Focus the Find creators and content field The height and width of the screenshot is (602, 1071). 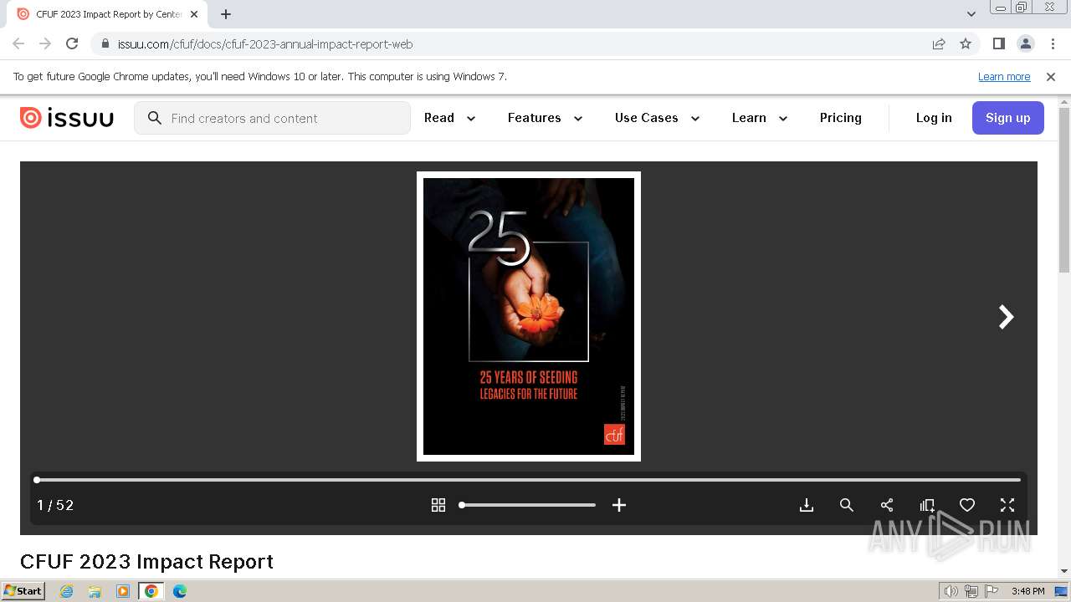coord(273,118)
